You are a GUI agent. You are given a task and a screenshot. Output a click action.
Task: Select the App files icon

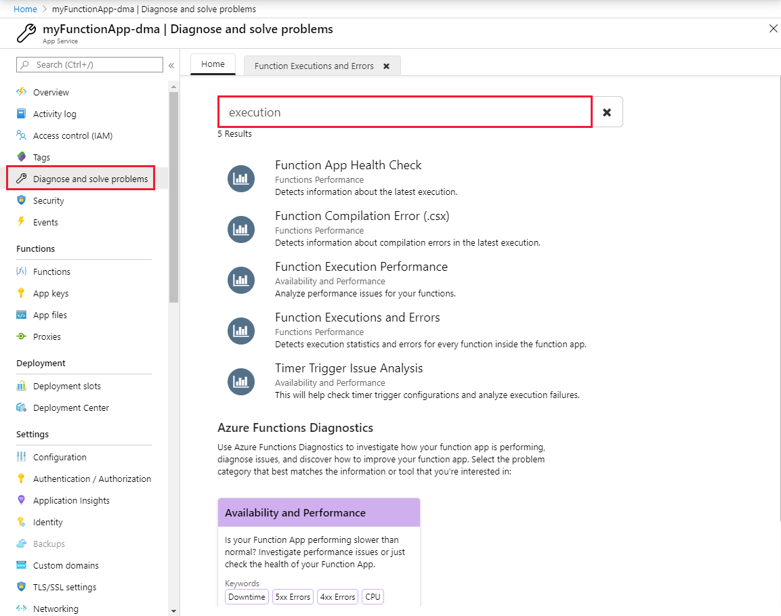22,315
